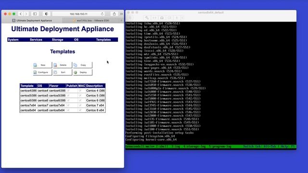The image size is (308, 173).
Task: Add a new Safari tab
Action: click(121, 20)
